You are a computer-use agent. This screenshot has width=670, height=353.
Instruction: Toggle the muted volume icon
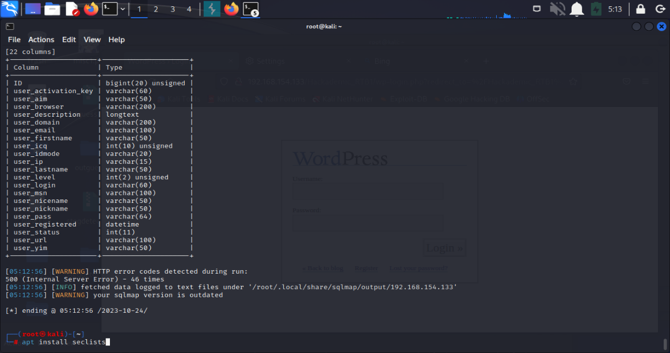(557, 9)
